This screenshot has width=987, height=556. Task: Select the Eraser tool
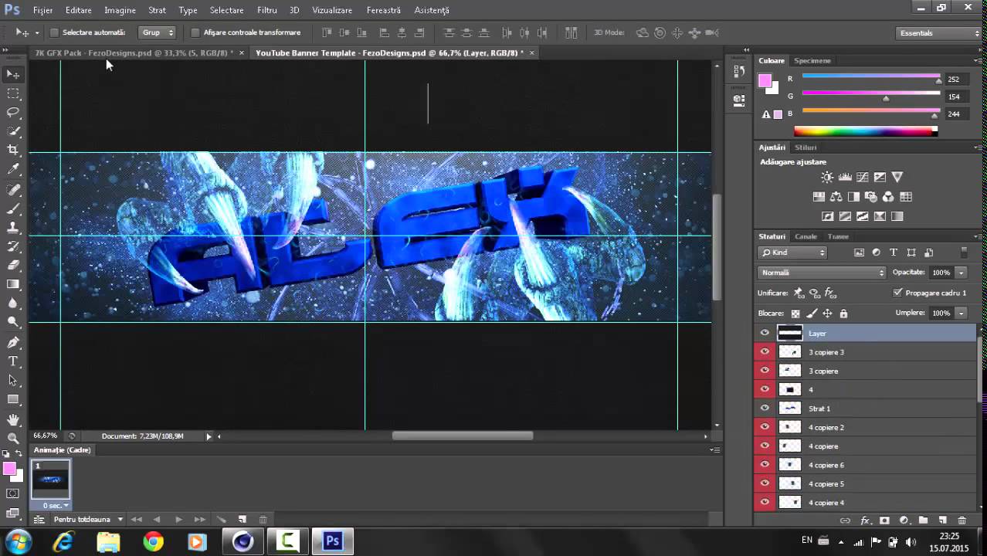point(13,265)
